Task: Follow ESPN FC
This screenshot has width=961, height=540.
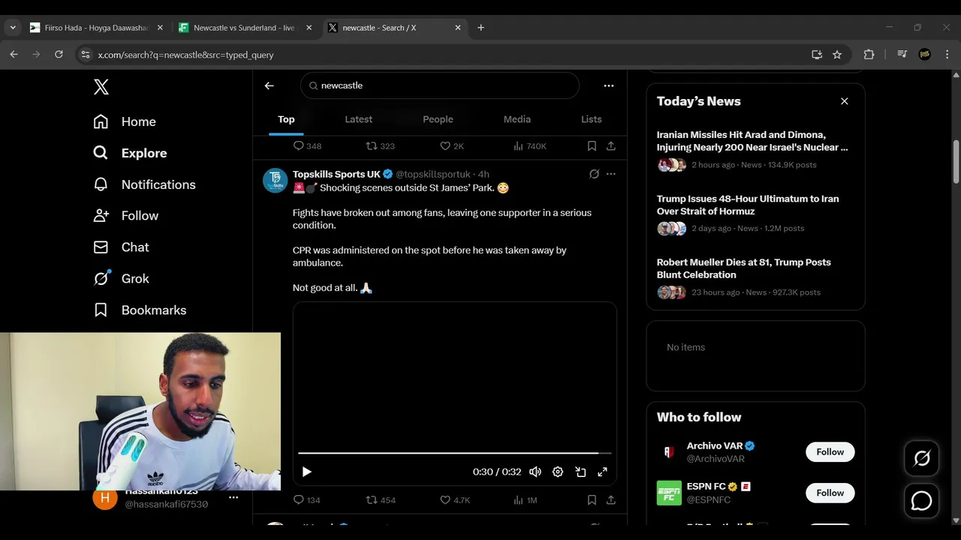Action: click(x=830, y=493)
